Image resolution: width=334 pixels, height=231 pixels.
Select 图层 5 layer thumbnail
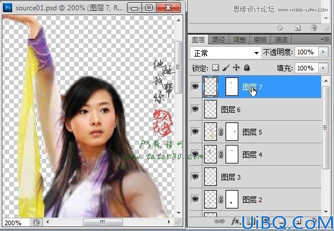(x=210, y=132)
